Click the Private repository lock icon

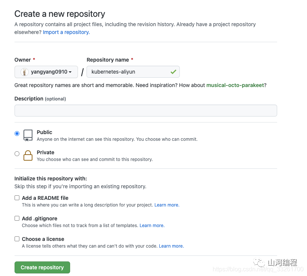28,155
